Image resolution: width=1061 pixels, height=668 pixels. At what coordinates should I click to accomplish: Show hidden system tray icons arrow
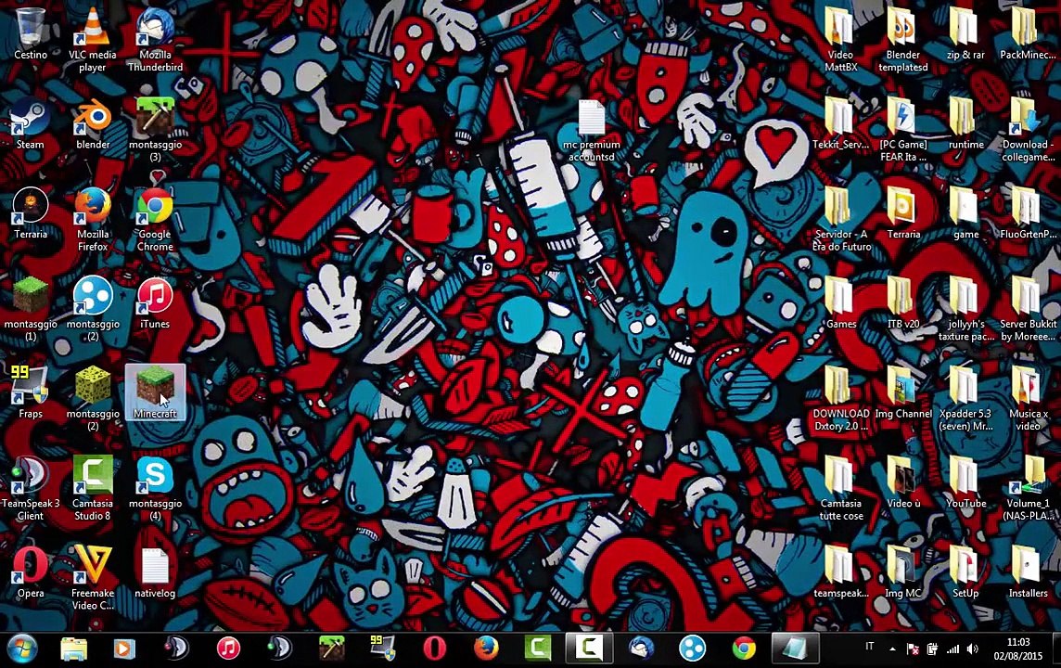click(892, 649)
